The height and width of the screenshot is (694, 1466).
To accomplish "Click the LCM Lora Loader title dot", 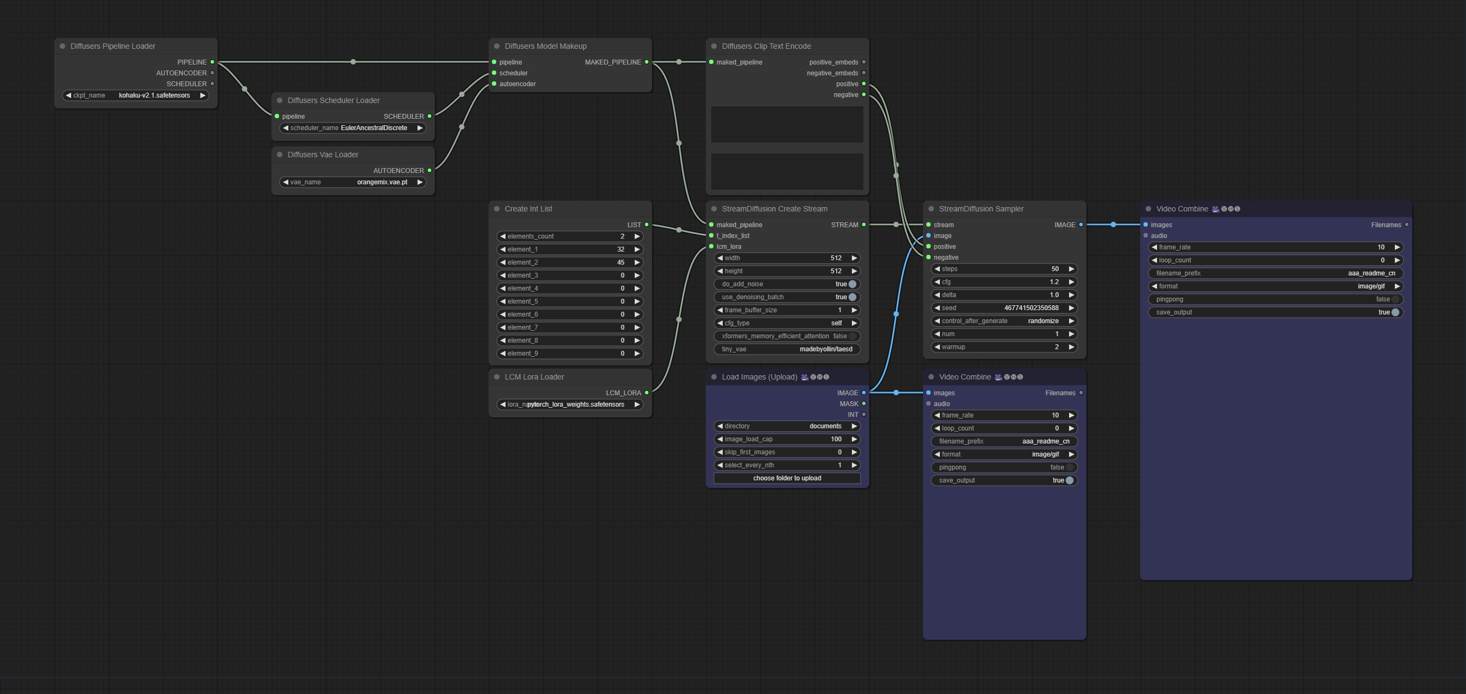I will [x=497, y=377].
